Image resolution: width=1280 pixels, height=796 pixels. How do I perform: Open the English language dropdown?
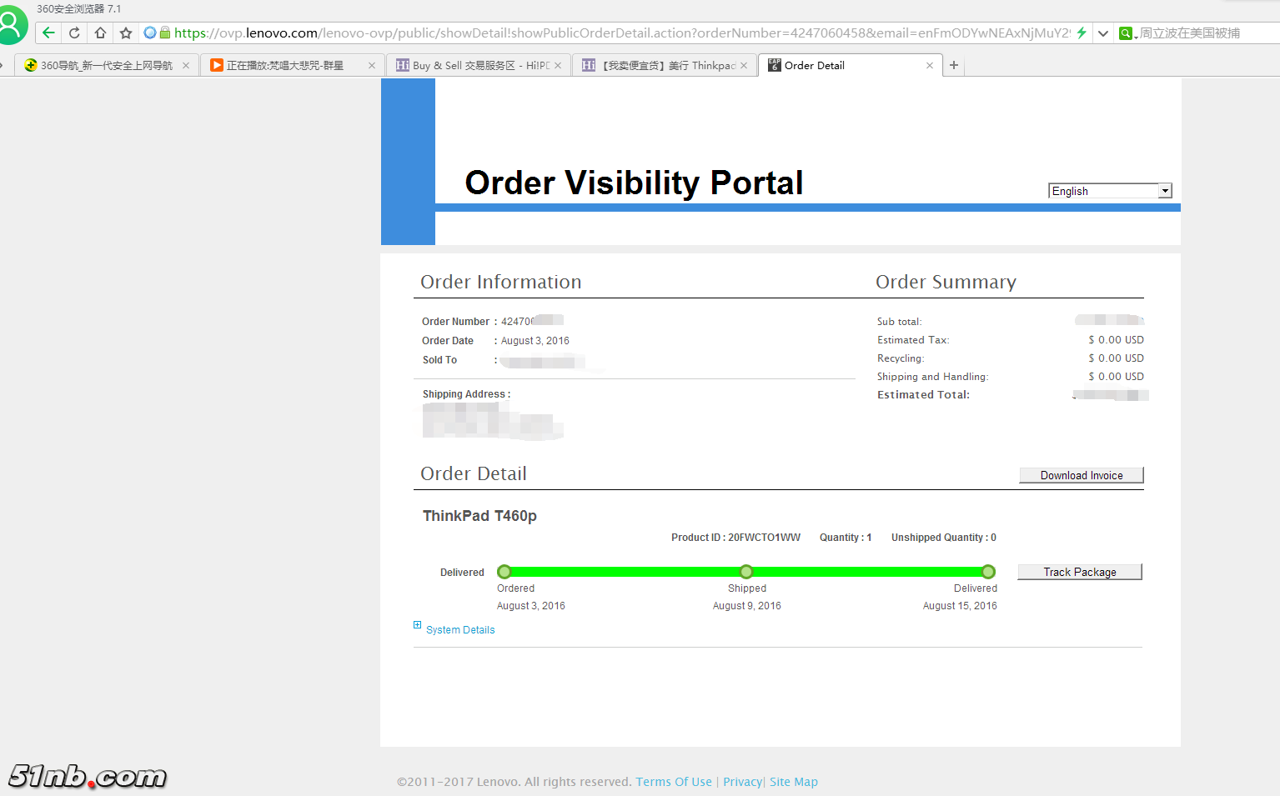click(x=1109, y=191)
